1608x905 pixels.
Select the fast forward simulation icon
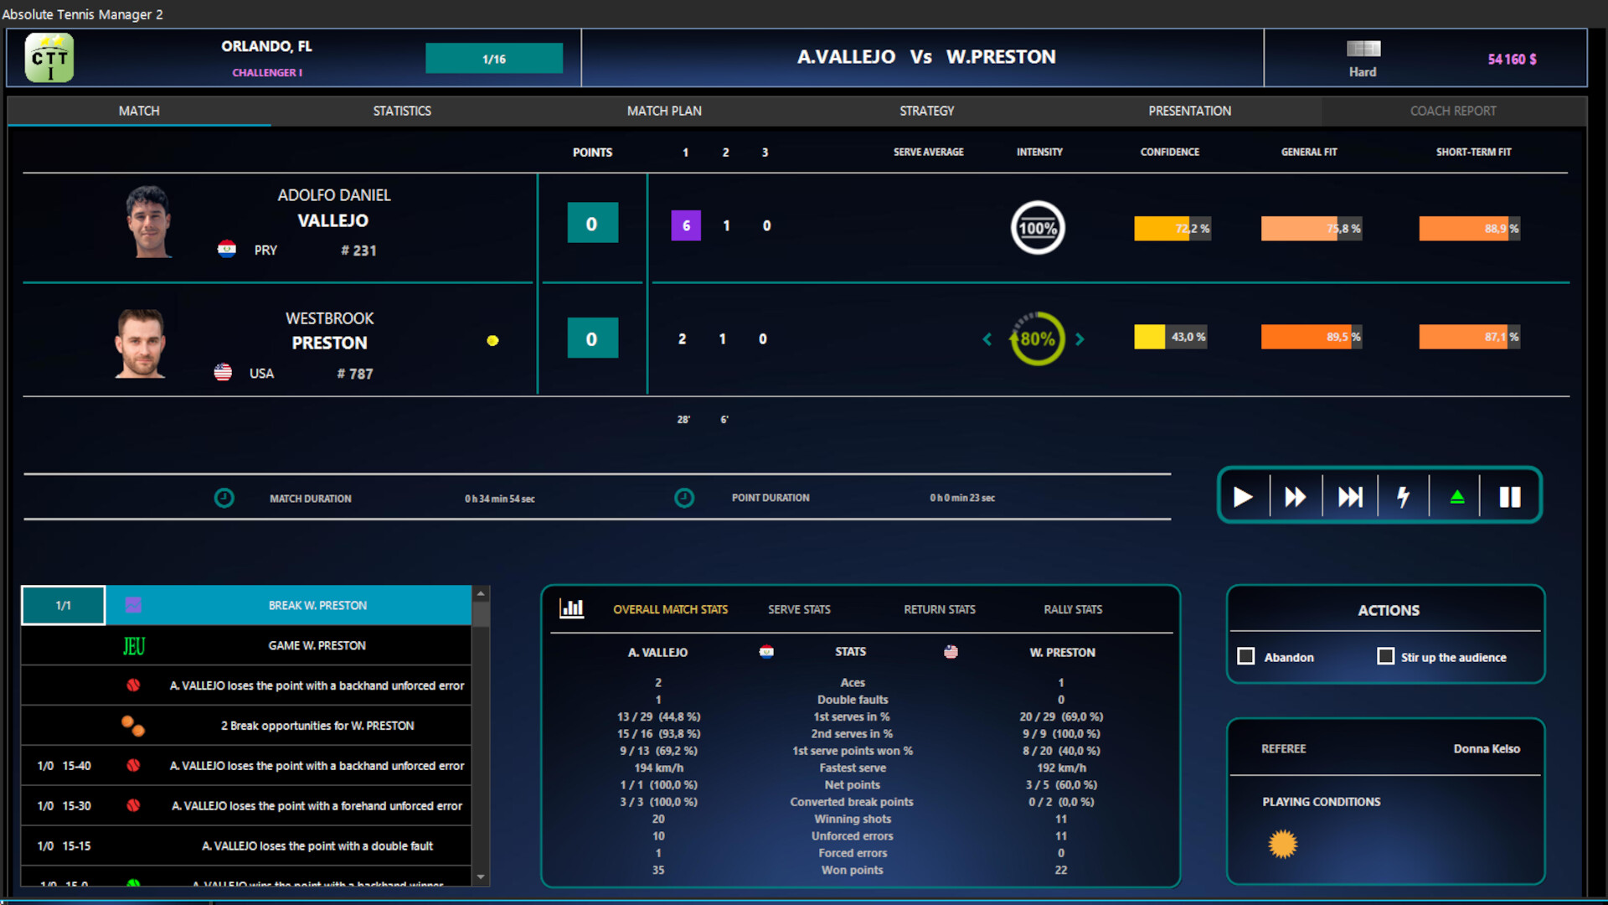[1296, 496]
